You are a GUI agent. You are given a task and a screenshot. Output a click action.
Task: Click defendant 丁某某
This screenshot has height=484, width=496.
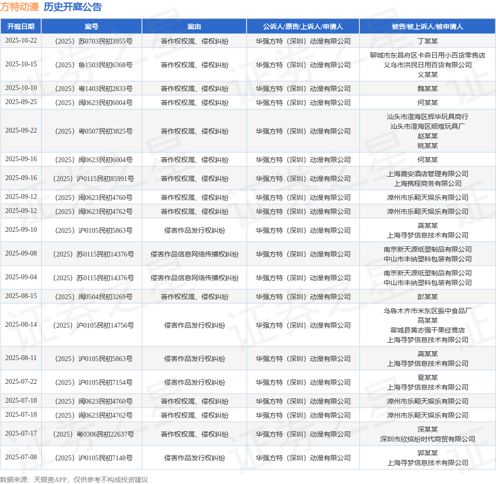click(427, 41)
